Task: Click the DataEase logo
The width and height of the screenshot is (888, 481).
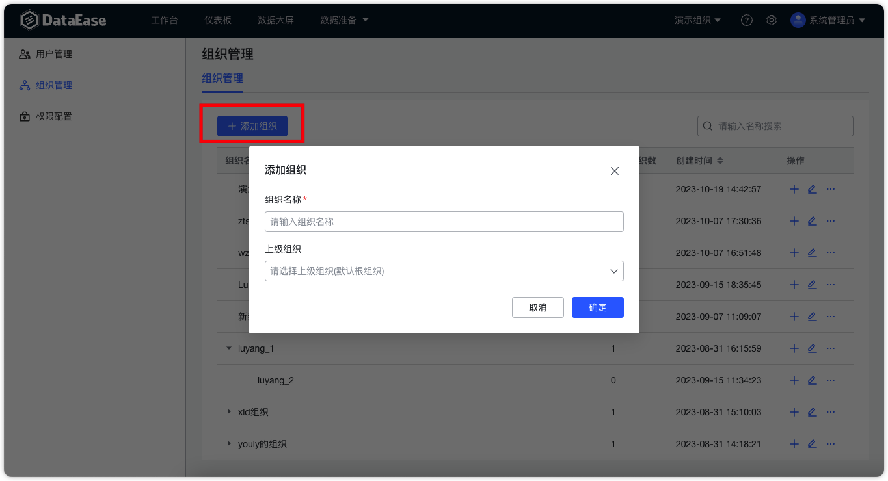Action: tap(63, 20)
